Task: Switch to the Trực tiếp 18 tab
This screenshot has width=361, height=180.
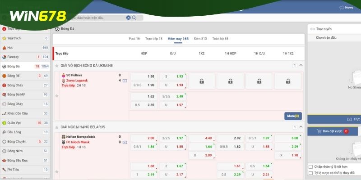Action: (x=154, y=39)
